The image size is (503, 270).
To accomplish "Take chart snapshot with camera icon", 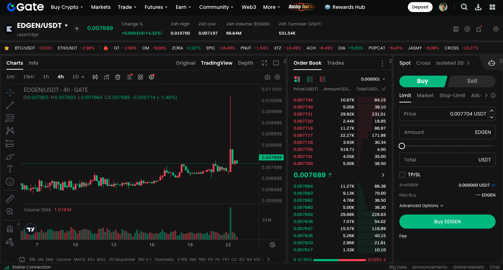I will (267, 77).
